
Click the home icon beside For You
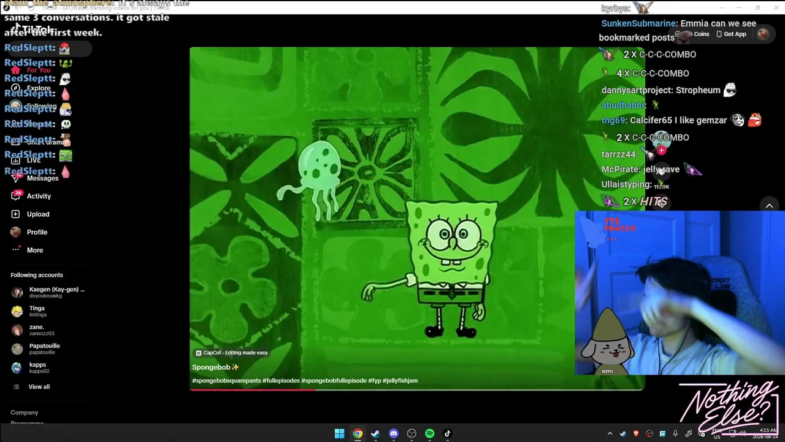tap(15, 70)
